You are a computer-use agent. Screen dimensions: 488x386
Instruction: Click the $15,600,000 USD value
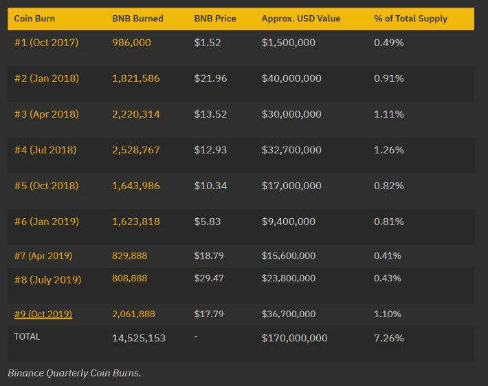[289, 256]
